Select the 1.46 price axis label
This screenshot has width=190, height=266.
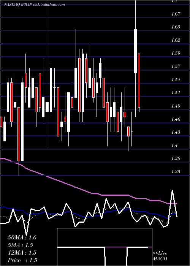click(176, 119)
